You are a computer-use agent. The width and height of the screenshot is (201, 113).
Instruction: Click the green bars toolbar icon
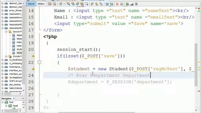[127, 4]
